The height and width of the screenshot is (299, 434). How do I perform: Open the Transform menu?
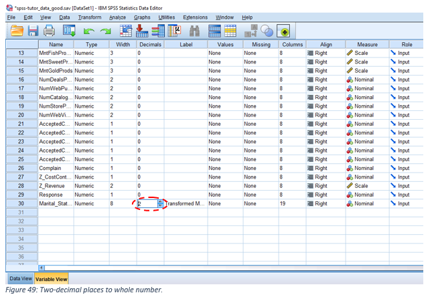[x=89, y=17]
